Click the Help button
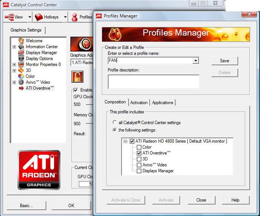The image size is (260, 216). pyautogui.click(x=235, y=200)
